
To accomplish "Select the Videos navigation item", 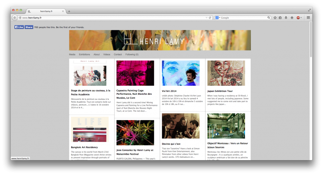I will click(107, 54).
